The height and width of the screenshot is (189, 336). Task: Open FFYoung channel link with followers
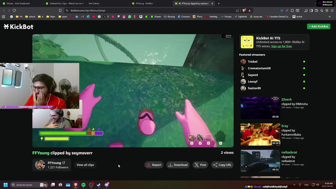click(x=52, y=165)
